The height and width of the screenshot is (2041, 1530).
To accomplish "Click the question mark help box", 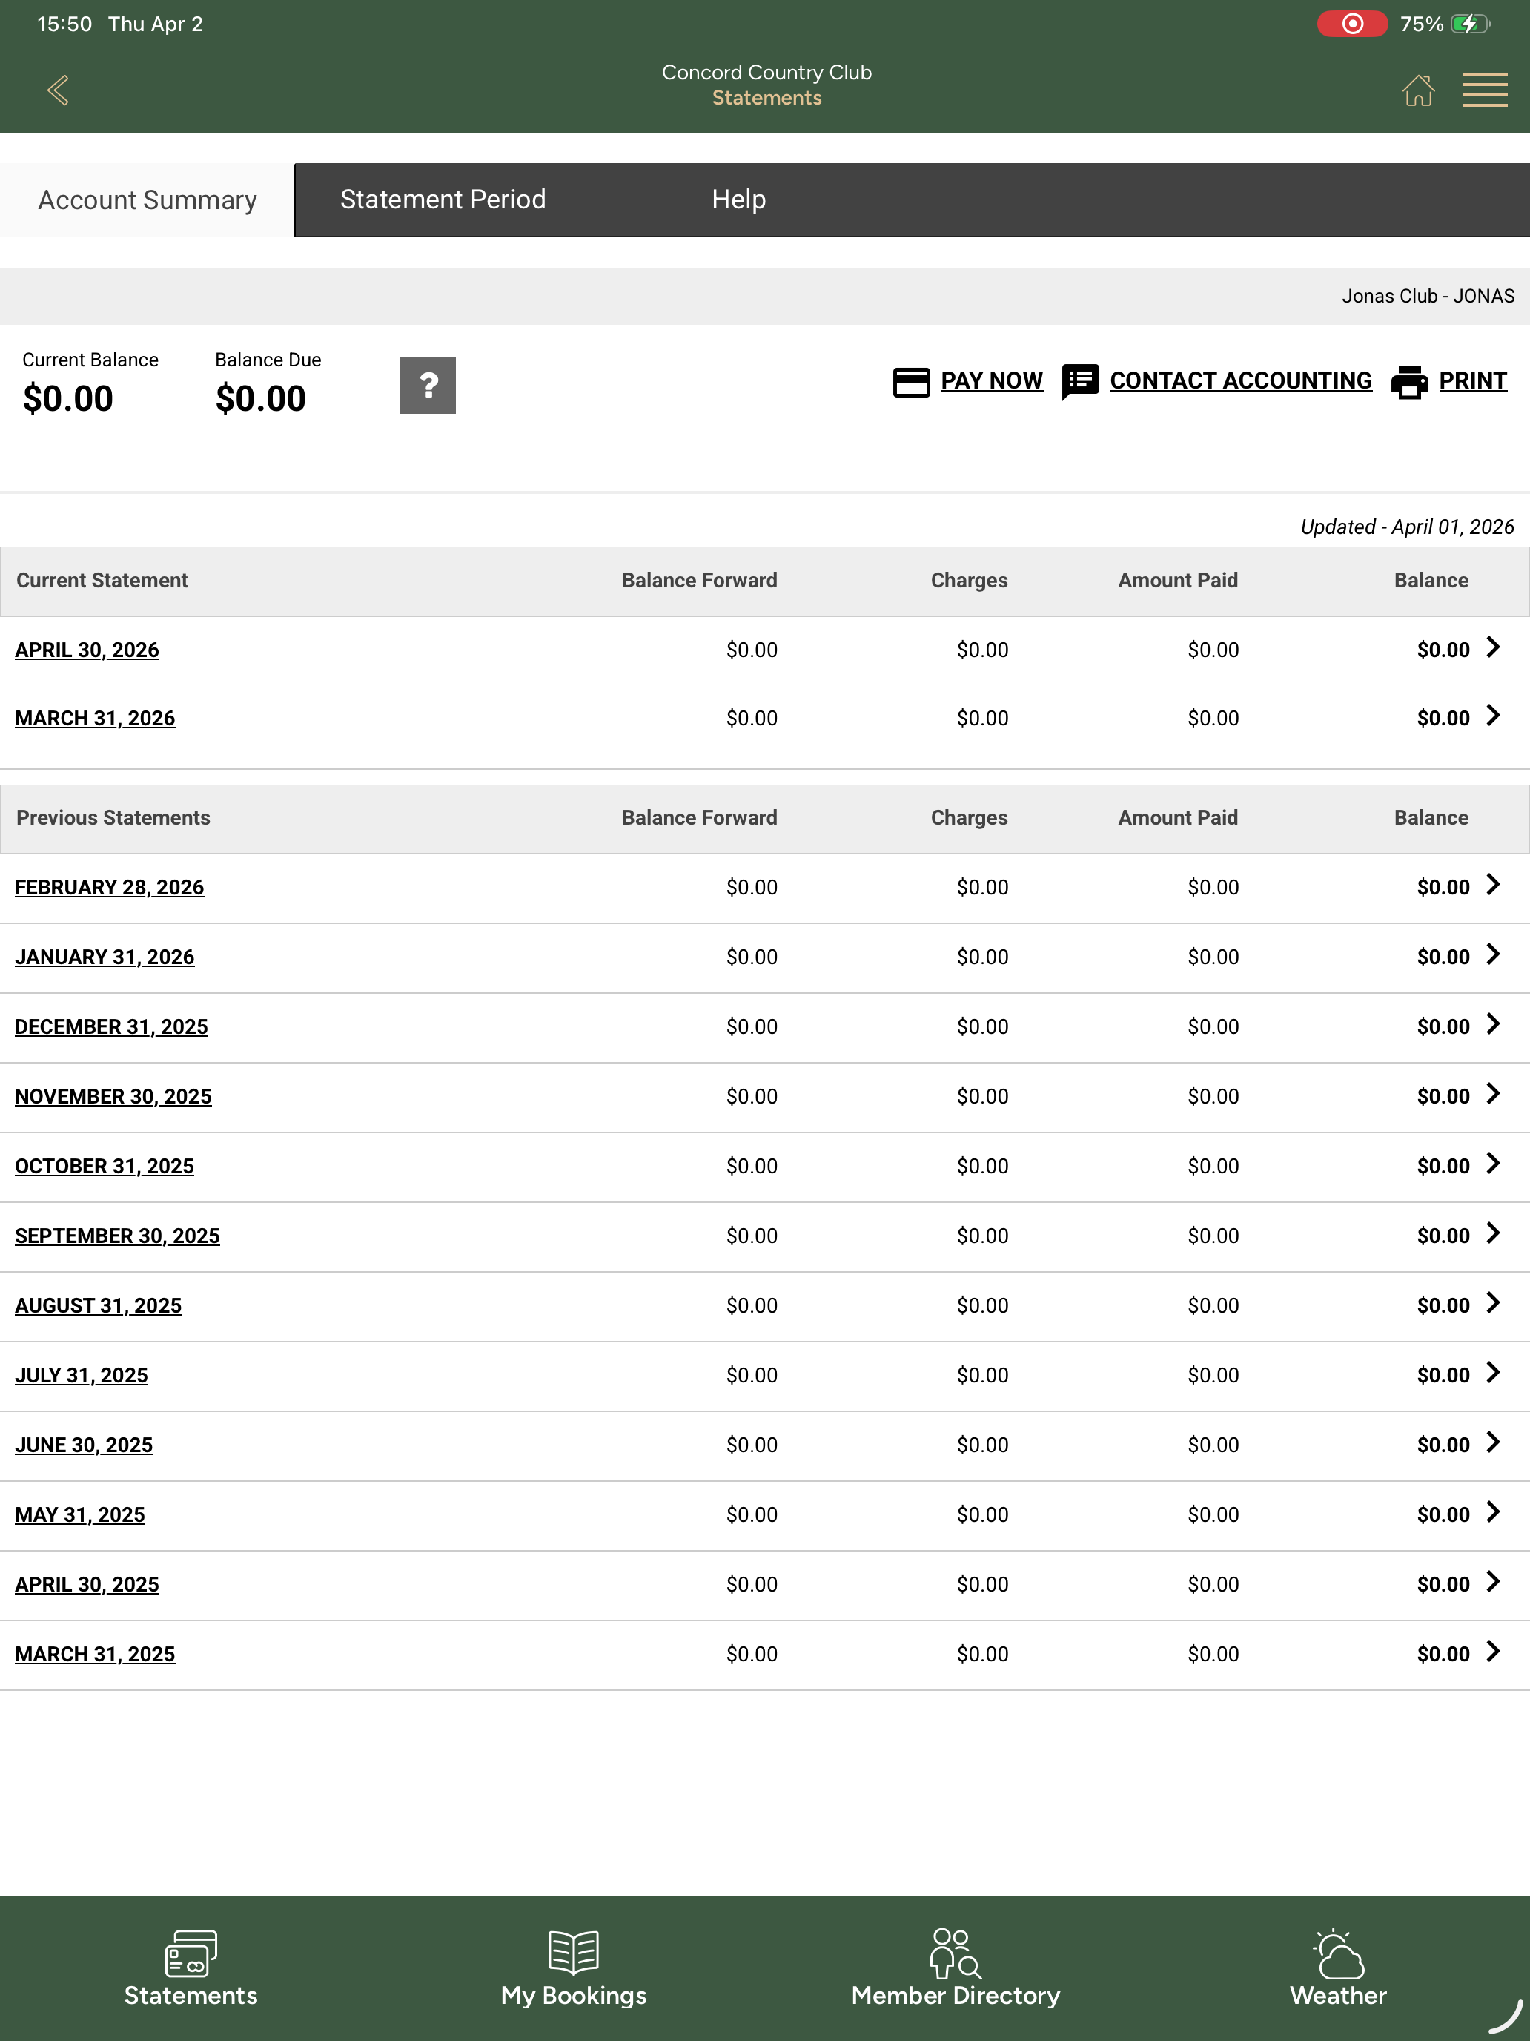I will tap(428, 386).
